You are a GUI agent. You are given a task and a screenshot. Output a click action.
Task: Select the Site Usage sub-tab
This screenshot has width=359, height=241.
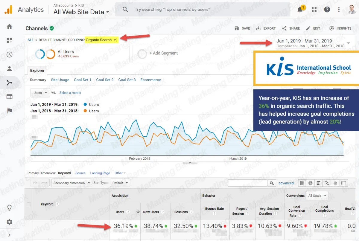60,80
